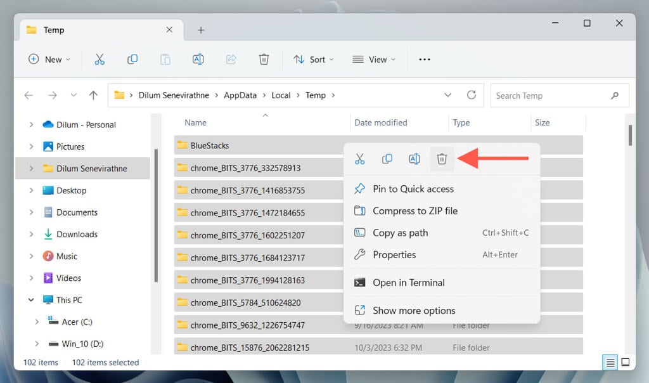Click AppData in the breadcrumb path
649x383 pixels.
tap(240, 95)
